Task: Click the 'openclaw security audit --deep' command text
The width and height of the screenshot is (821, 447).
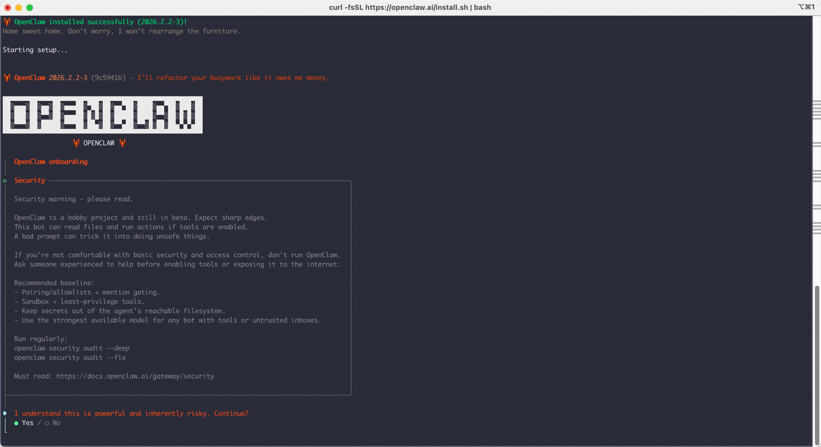Action: (72, 348)
